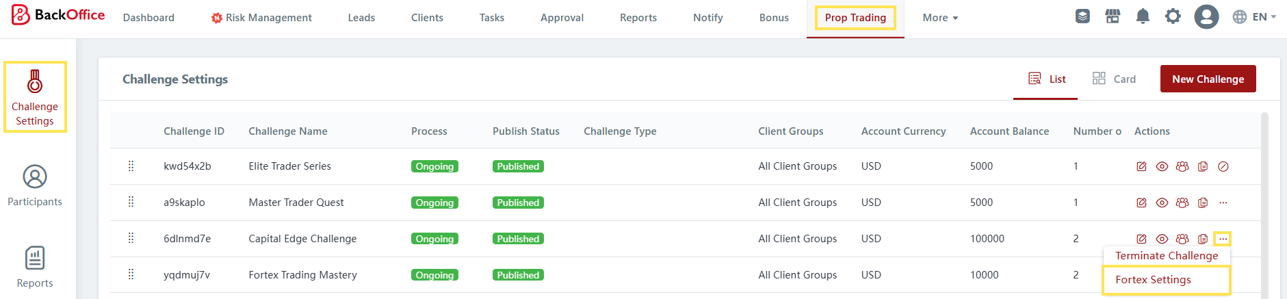Open Participants in the left sidebar

[x=35, y=185]
